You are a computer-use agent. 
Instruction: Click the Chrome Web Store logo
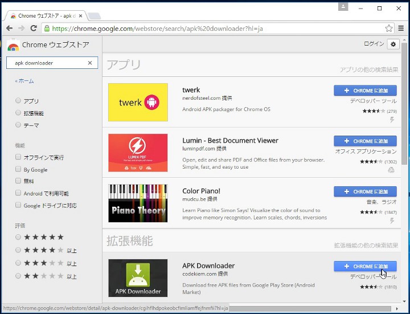click(x=13, y=46)
